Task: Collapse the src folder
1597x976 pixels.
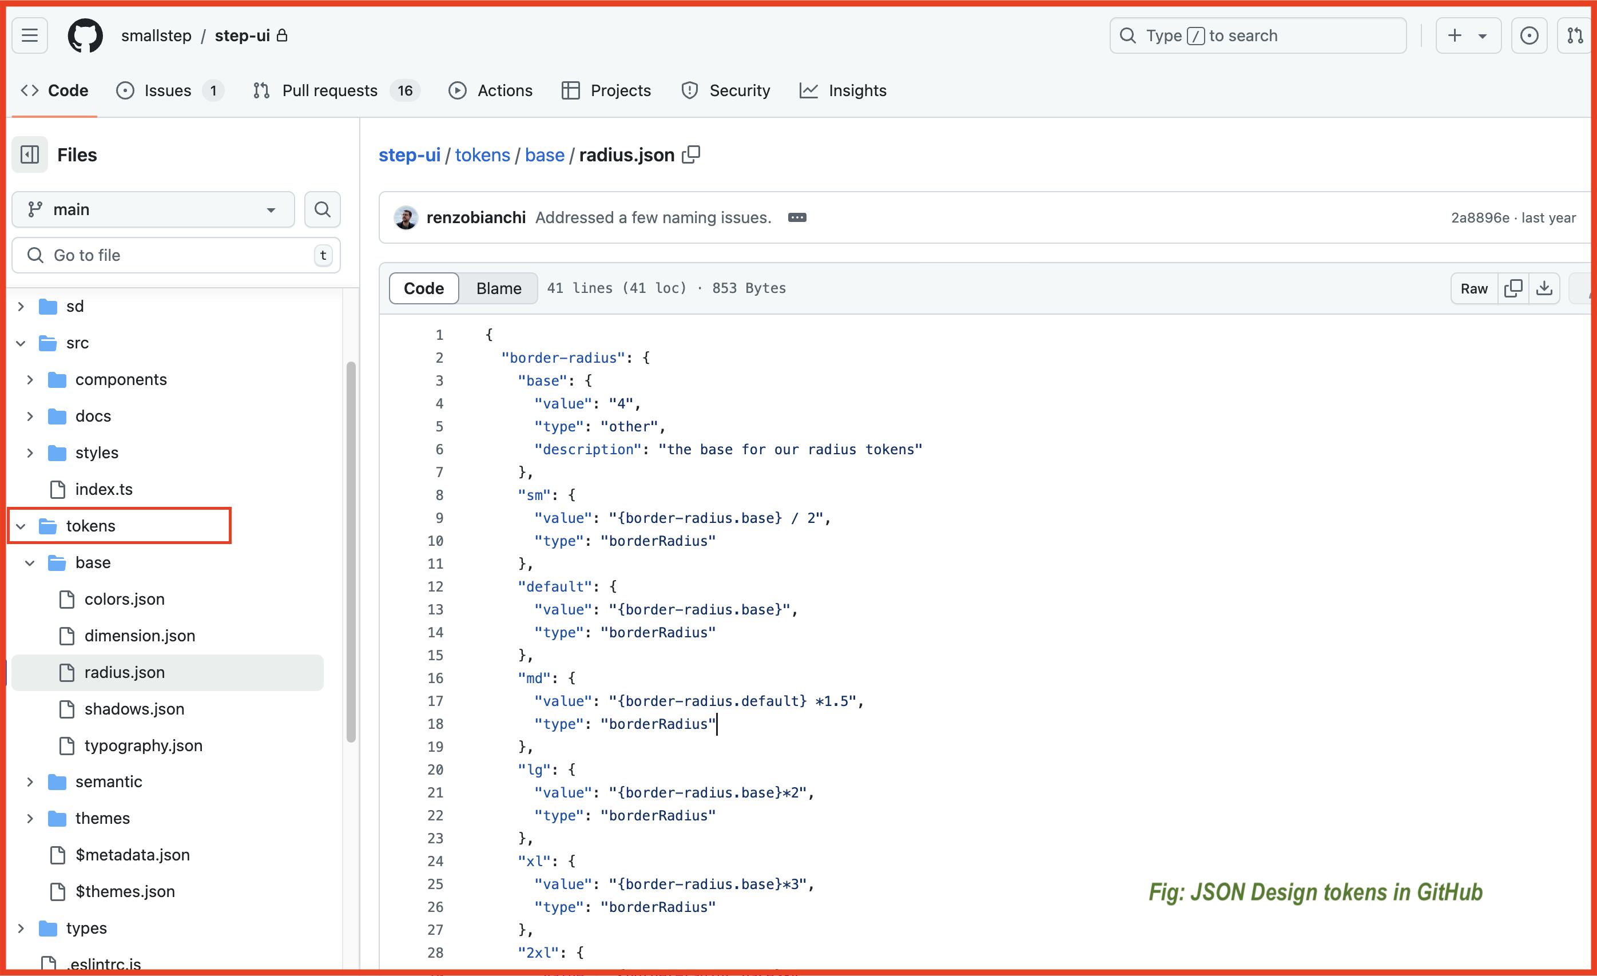Action: click(20, 343)
